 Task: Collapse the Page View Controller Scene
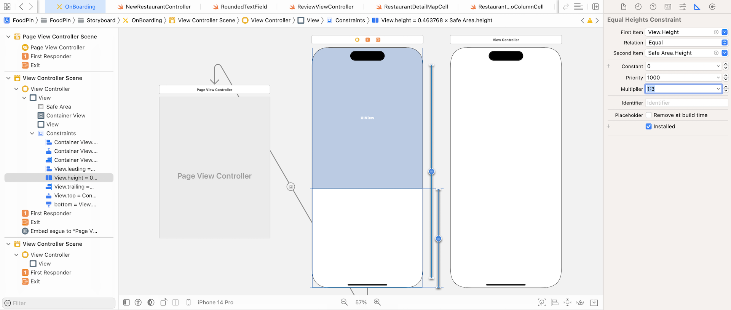click(8, 37)
